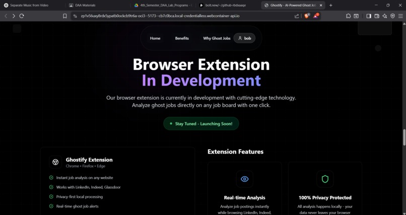This screenshot has width=406, height=215.
Task: Click the share icon in address bar
Action: [297, 16]
